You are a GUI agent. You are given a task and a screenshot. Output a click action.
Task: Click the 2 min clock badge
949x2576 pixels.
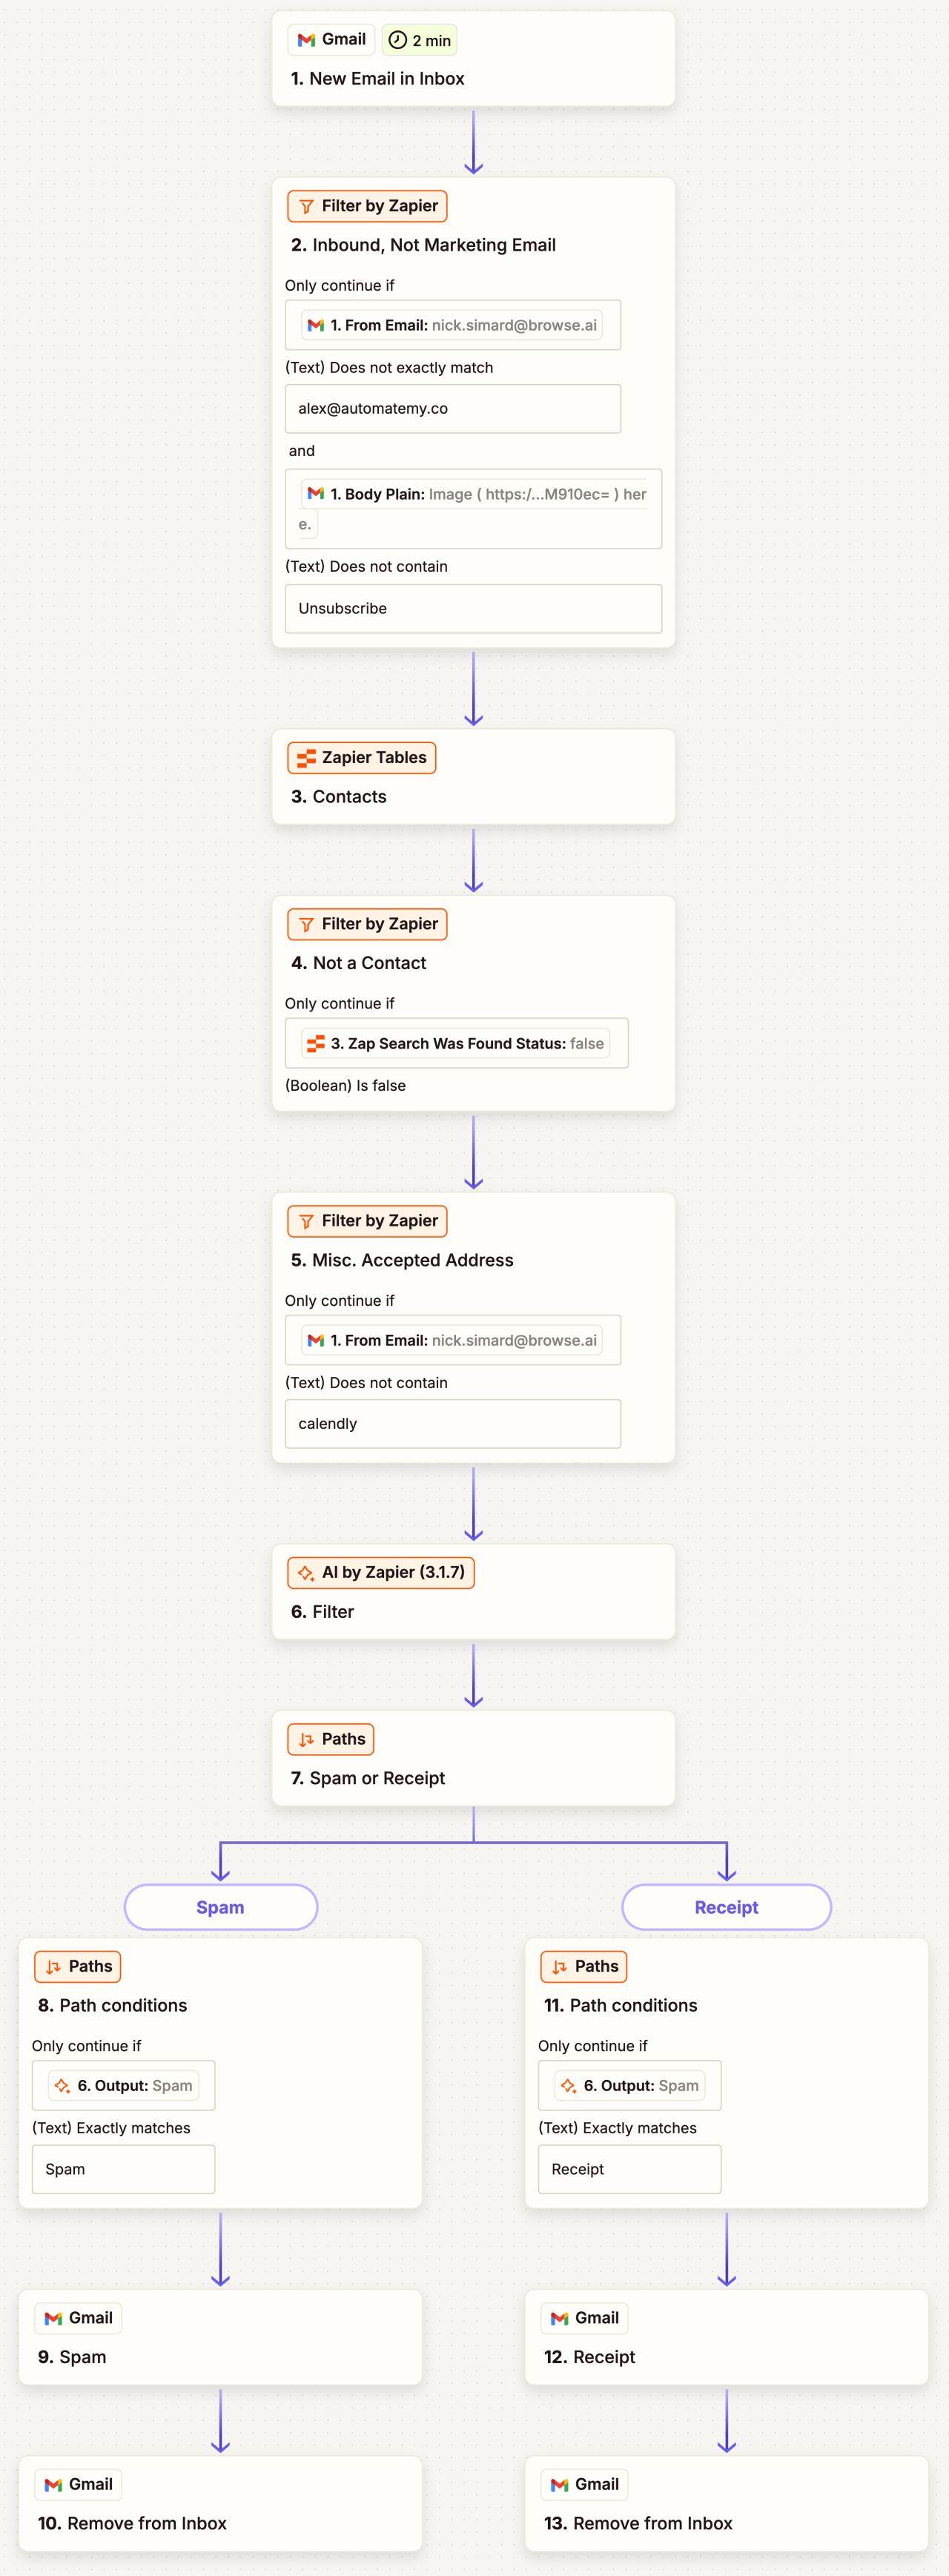pos(419,40)
